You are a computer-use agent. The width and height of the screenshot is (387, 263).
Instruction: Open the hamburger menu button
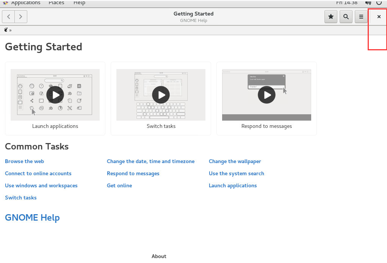361,17
